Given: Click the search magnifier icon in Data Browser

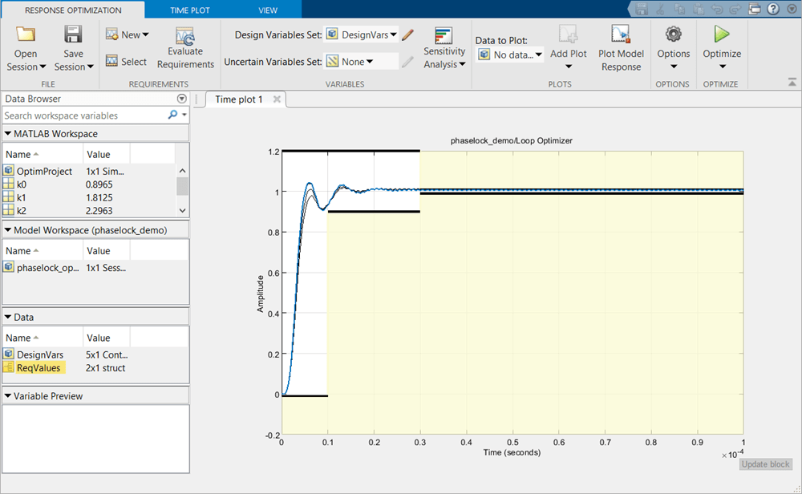Looking at the screenshot, I should click(x=173, y=115).
